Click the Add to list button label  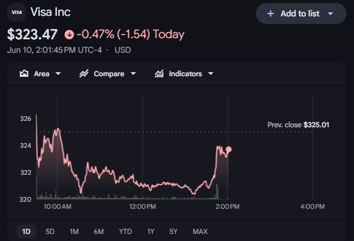[300, 13]
